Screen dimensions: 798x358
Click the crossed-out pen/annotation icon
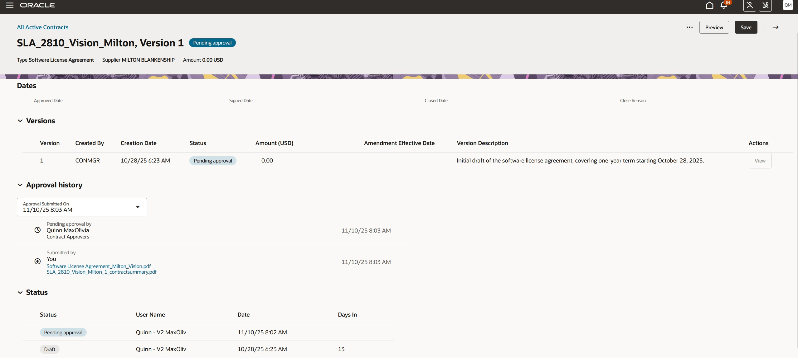(765, 5)
